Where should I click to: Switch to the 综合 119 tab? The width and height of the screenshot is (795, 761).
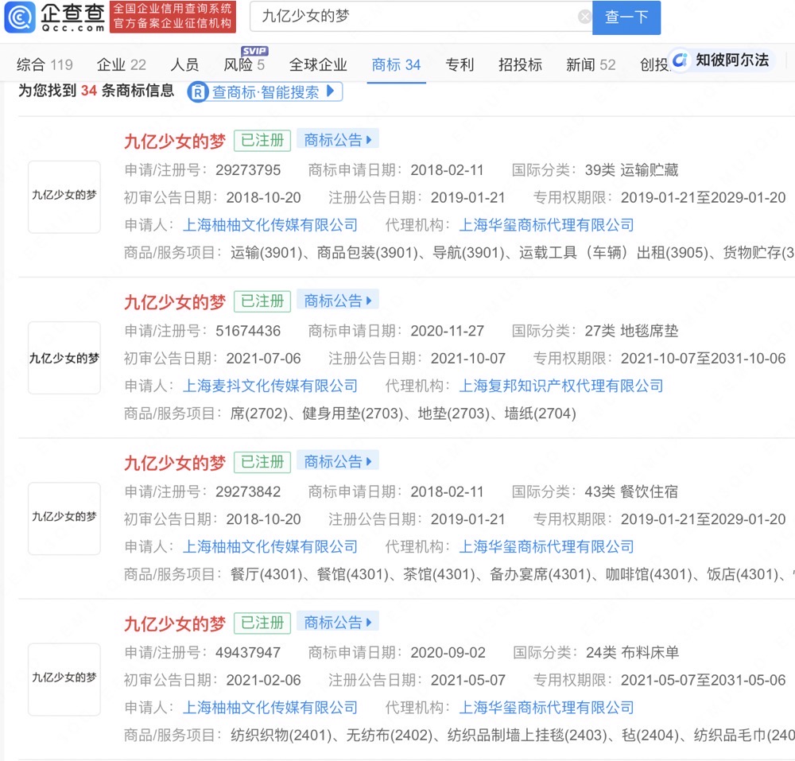[45, 64]
